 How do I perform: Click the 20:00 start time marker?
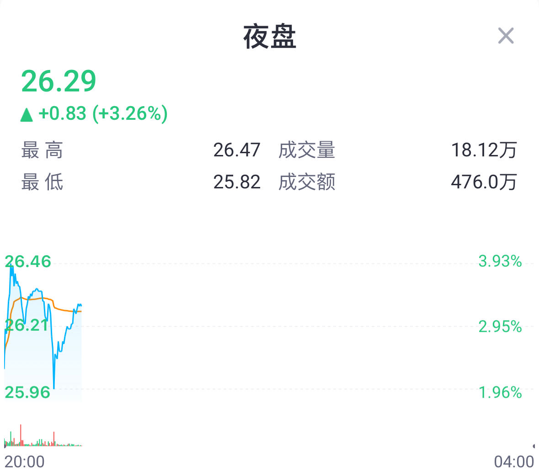tap(25, 462)
